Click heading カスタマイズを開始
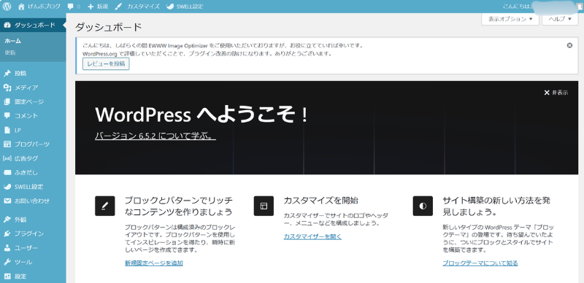This screenshot has width=584, height=283. click(x=321, y=201)
